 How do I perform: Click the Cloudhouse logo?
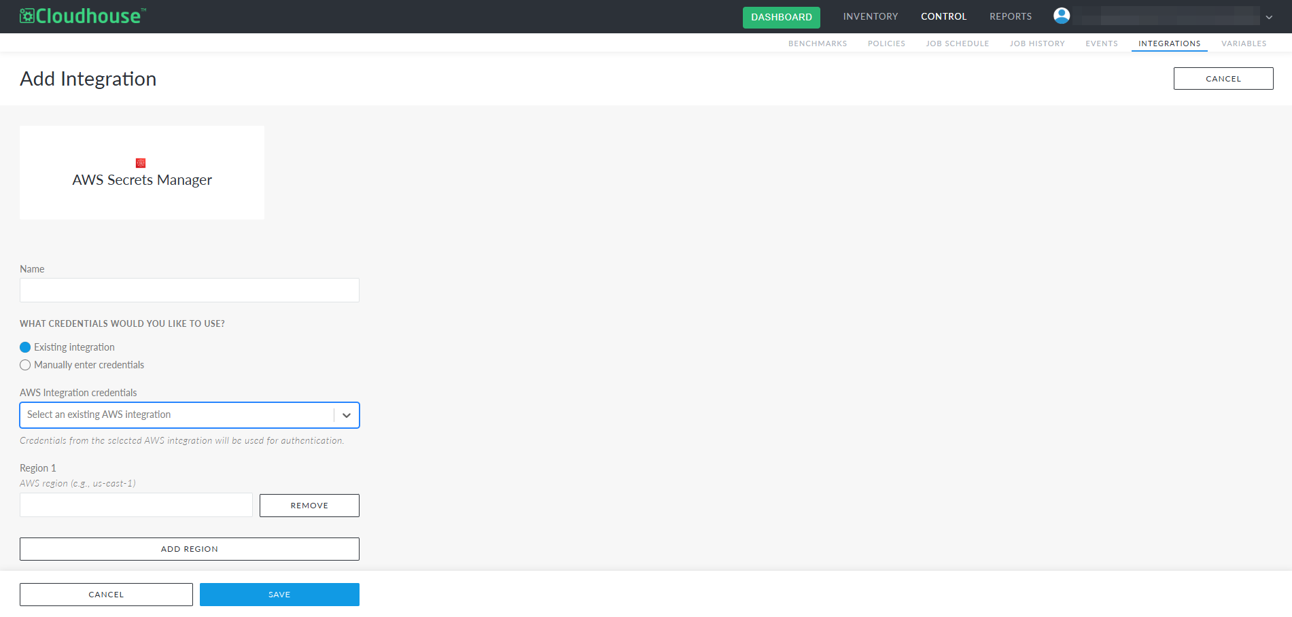point(83,16)
